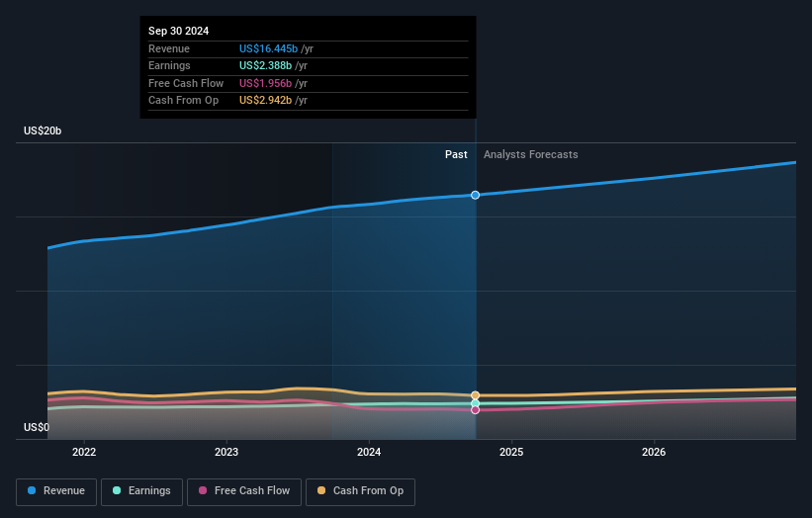Click the pink Free Cash Flow data point
Screen dimensions: 812x518
475,410
